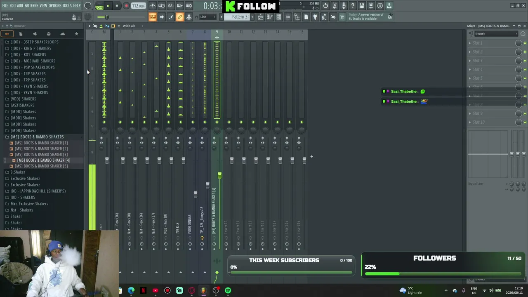The image size is (528, 297).
Task: Open the Pattern 3 selector
Action: click(240, 17)
